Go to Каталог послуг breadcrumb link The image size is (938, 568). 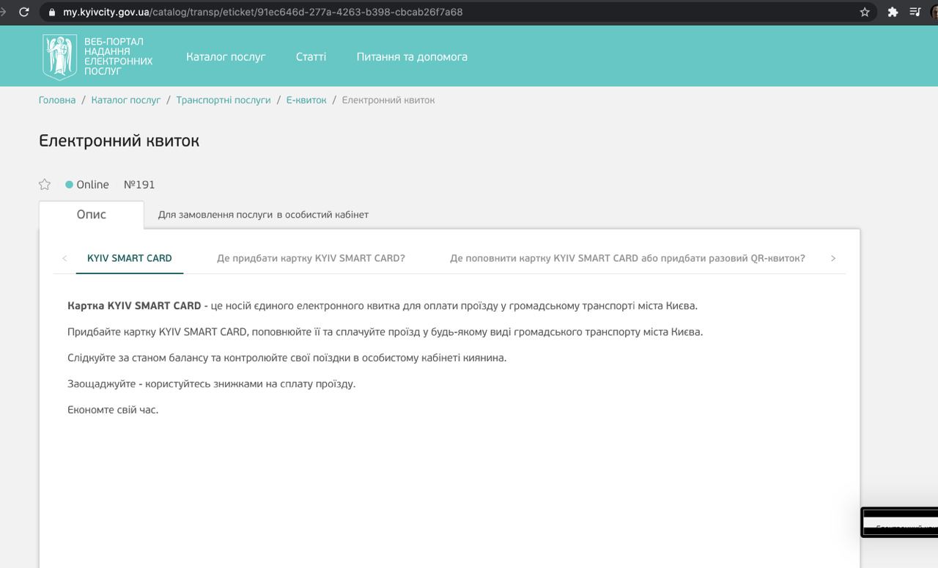point(126,100)
